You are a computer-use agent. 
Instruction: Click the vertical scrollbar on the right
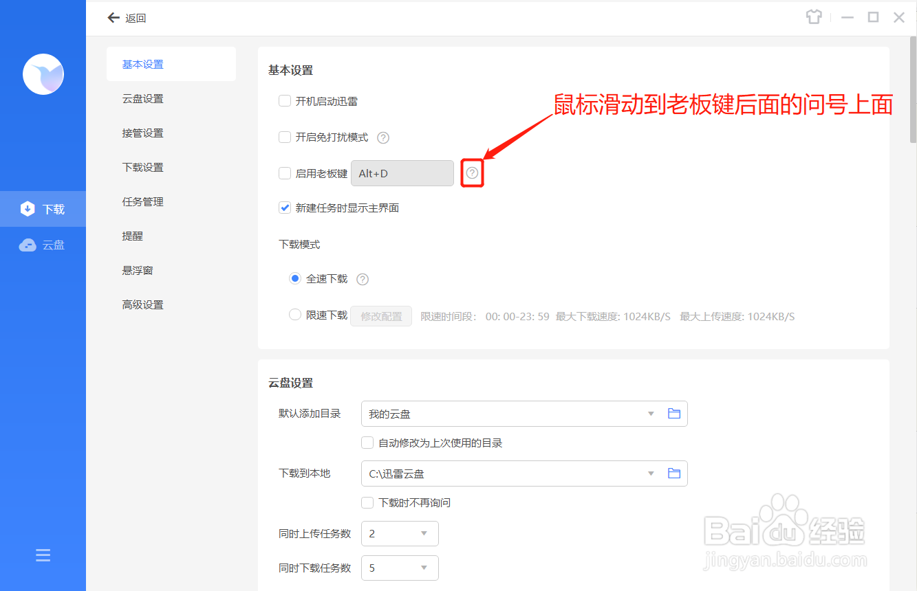(913, 90)
